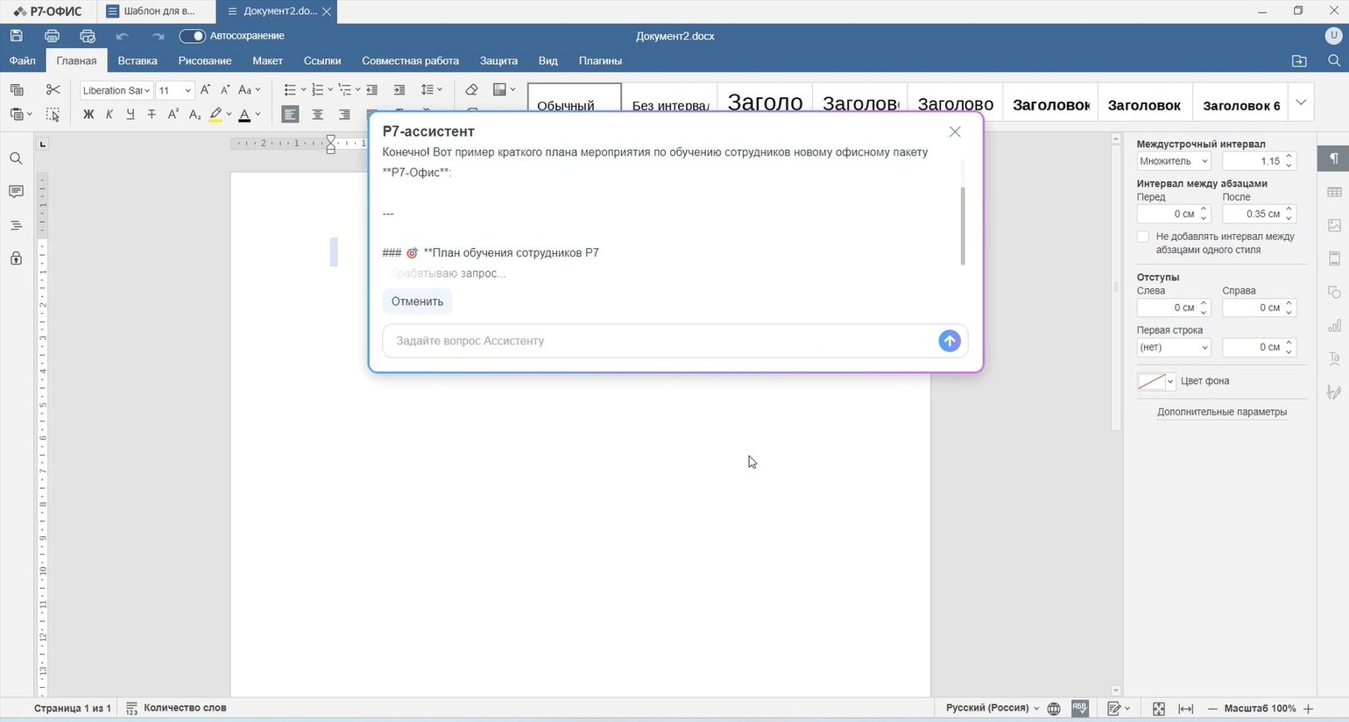
Task: Open the Find search icon in left sidebar
Action: 16,159
